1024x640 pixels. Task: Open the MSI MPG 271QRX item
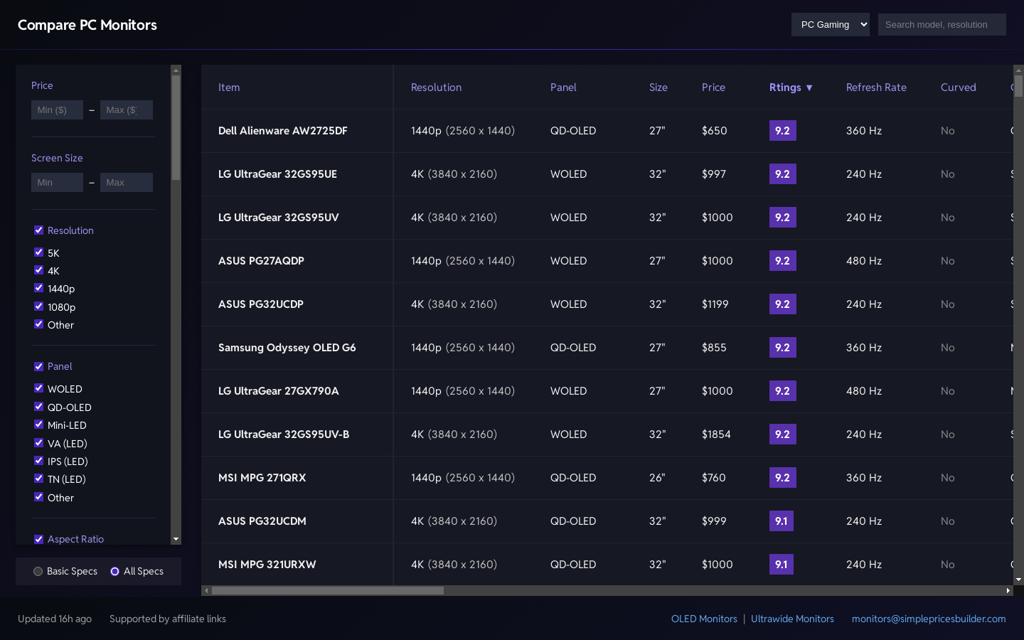(262, 478)
